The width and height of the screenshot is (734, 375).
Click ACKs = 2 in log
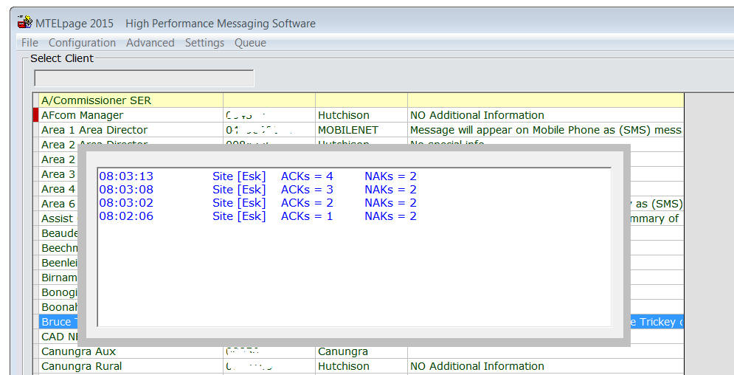[307, 203]
